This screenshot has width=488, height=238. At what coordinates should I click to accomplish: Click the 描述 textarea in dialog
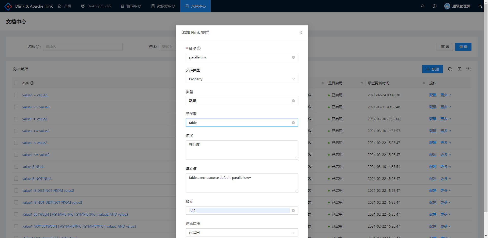coord(242,150)
